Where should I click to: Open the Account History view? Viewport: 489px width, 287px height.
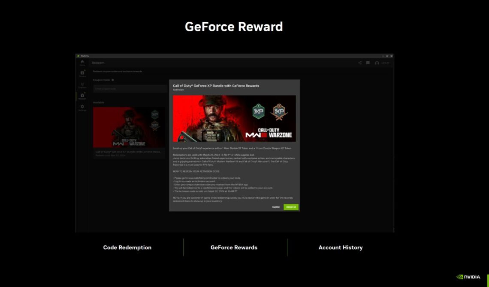click(340, 247)
